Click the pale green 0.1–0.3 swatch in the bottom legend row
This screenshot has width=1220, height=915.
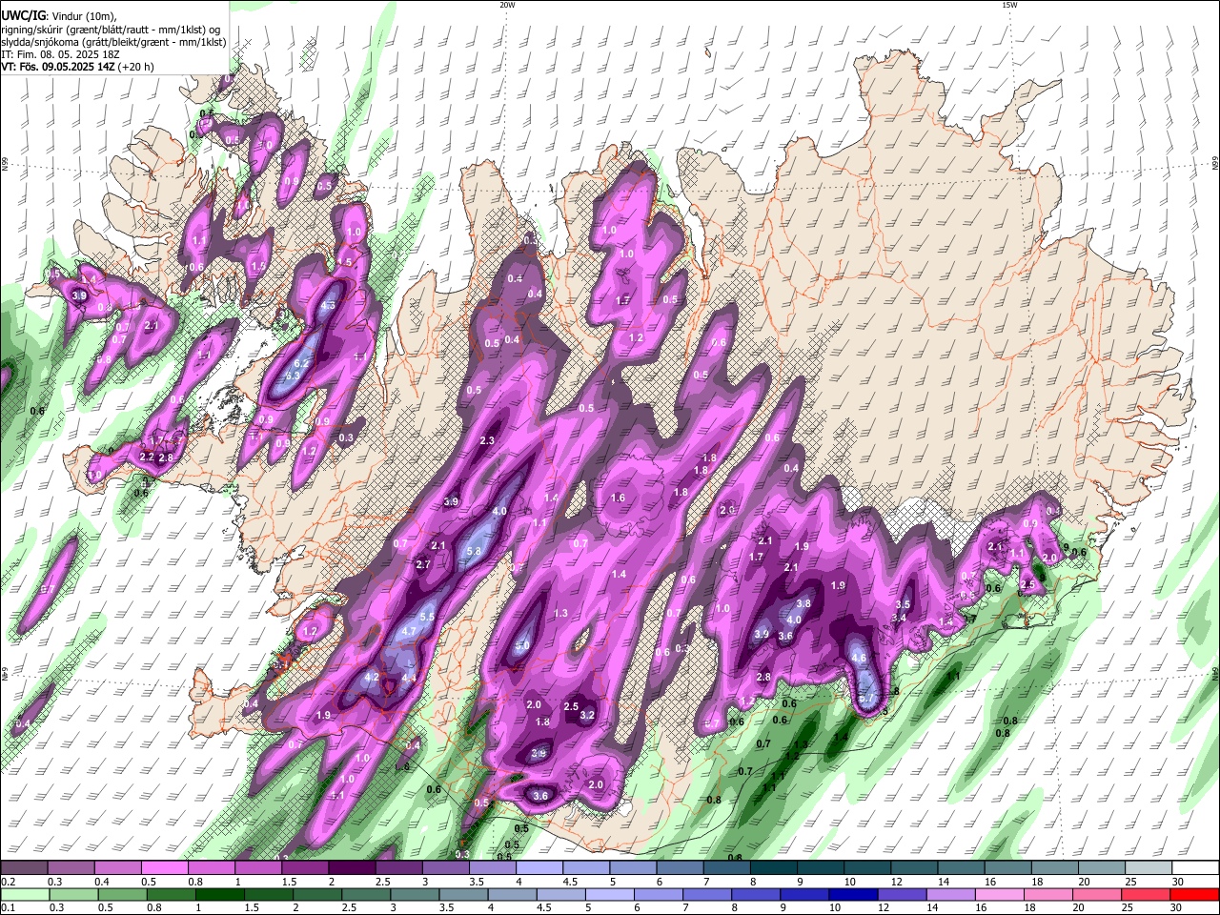pyautogui.click(x=25, y=894)
